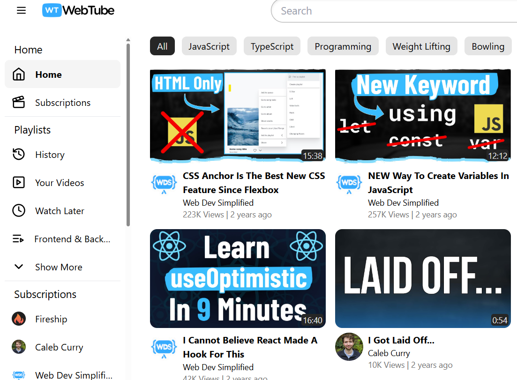This screenshot has height=380, width=517.
Task: Open the Watch Later label
Action: click(x=60, y=211)
